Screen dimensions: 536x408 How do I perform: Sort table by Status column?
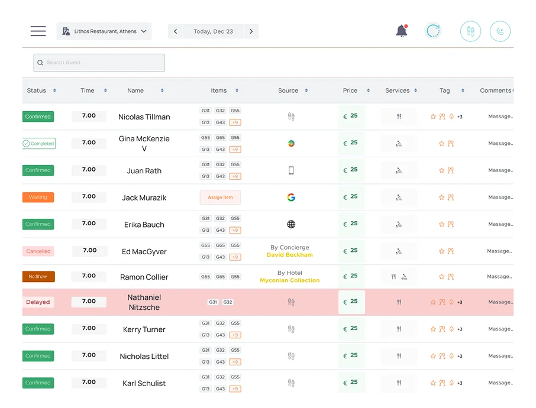pos(54,90)
